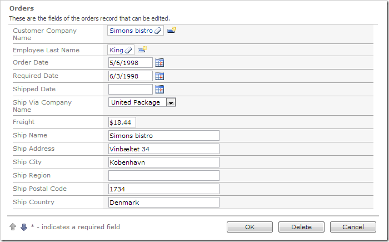Open calendar picker for Required Date

click(159, 76)
